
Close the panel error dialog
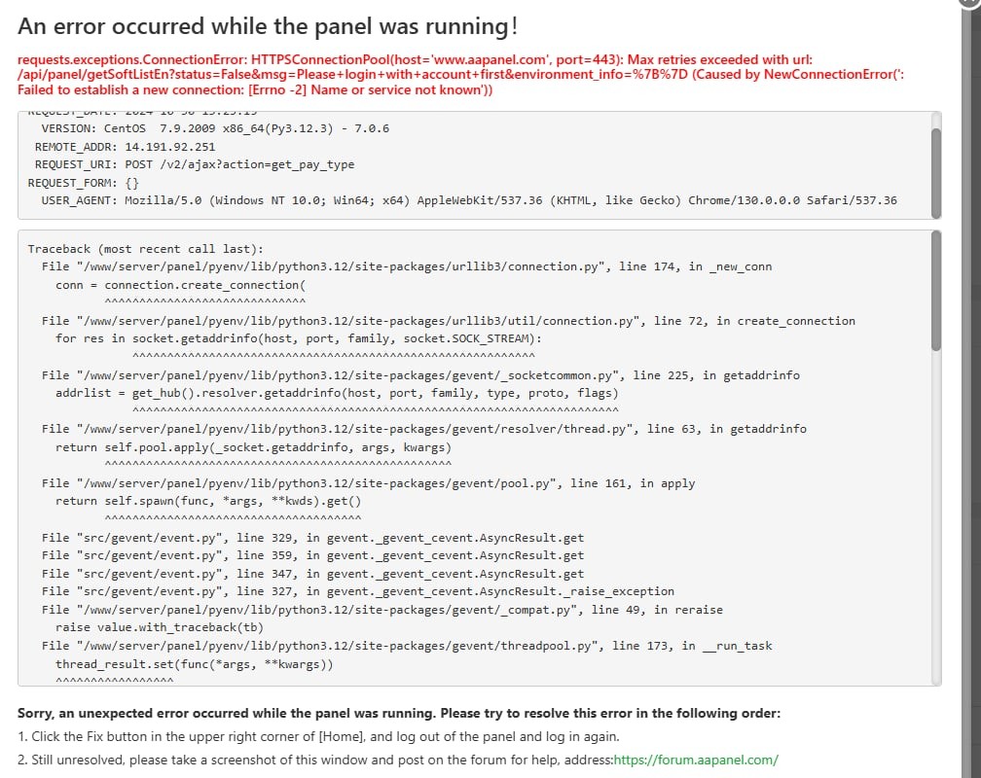[968, 3]
